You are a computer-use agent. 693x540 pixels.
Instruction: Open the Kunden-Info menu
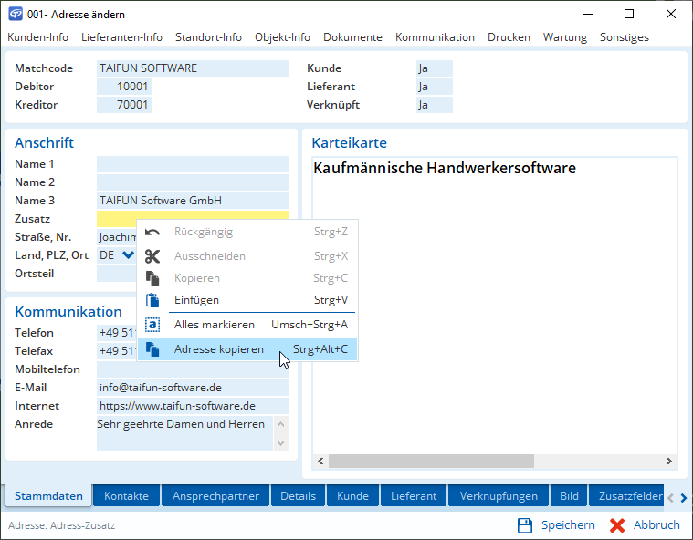pyautogui.click(x=37, y=37)
